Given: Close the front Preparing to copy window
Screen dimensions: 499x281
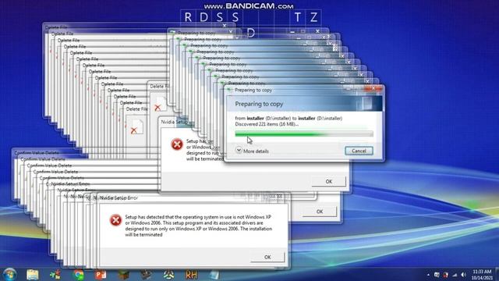Looking at the screenshot, I should pyautogui.click(x=374, y=88).
